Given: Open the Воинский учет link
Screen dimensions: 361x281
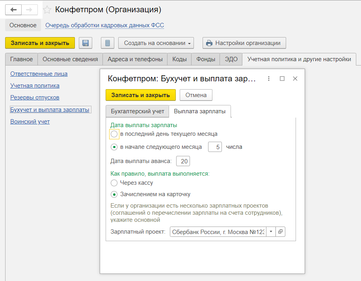Looking at the screenshot, I should point(30,122).
